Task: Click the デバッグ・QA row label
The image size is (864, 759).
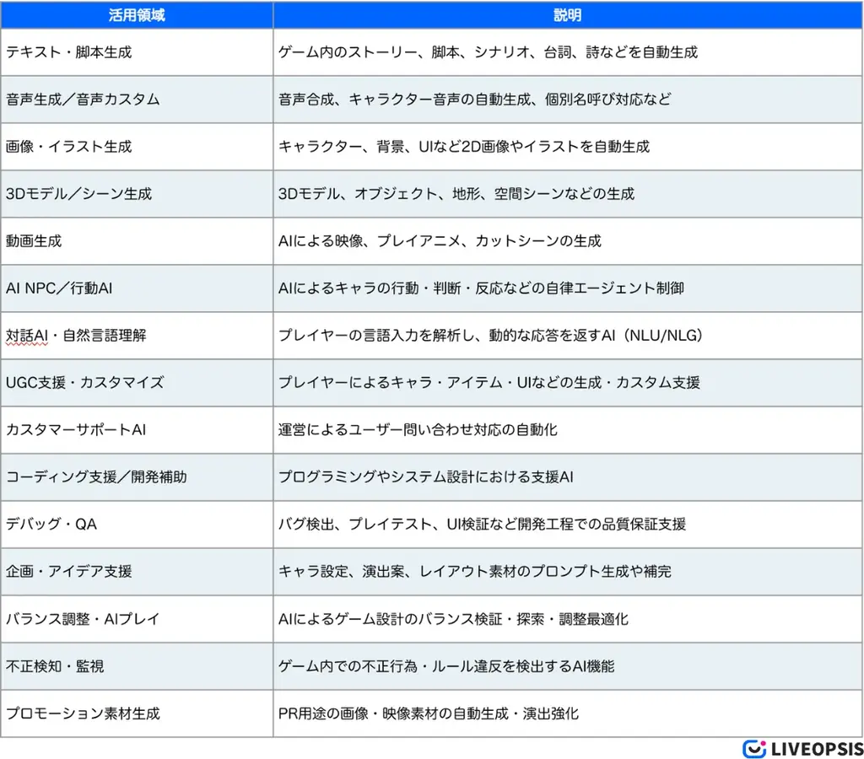Action: click(x=59, y=525)
